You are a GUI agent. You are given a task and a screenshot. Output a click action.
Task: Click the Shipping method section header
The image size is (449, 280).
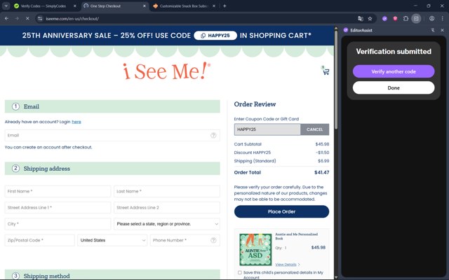112,275
